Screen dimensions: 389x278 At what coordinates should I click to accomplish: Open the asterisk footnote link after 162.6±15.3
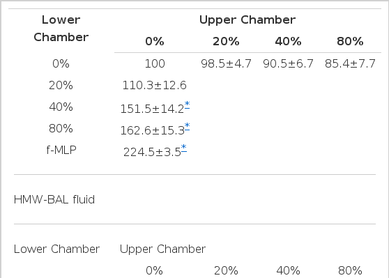pos(187,127)
